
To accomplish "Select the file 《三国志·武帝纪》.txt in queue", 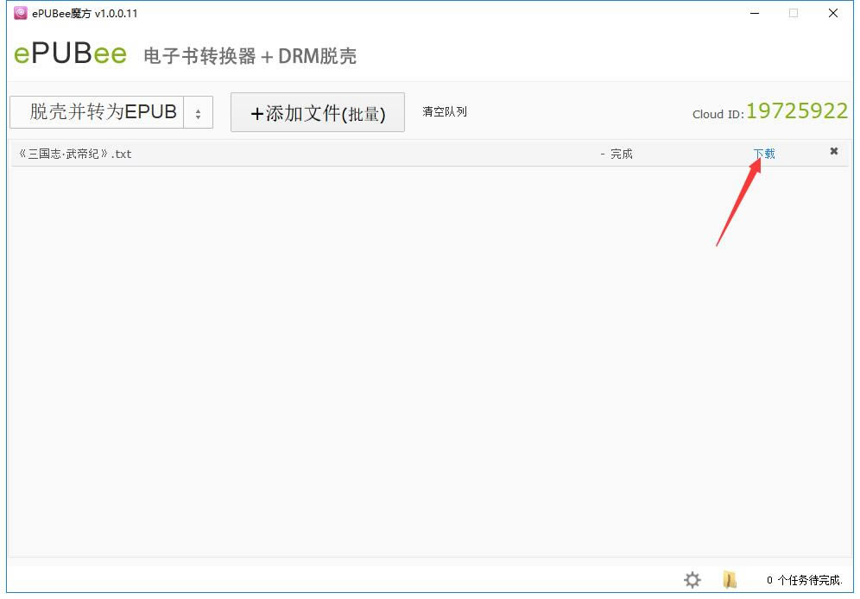I will pyautogui.click(x=73, y=153).
